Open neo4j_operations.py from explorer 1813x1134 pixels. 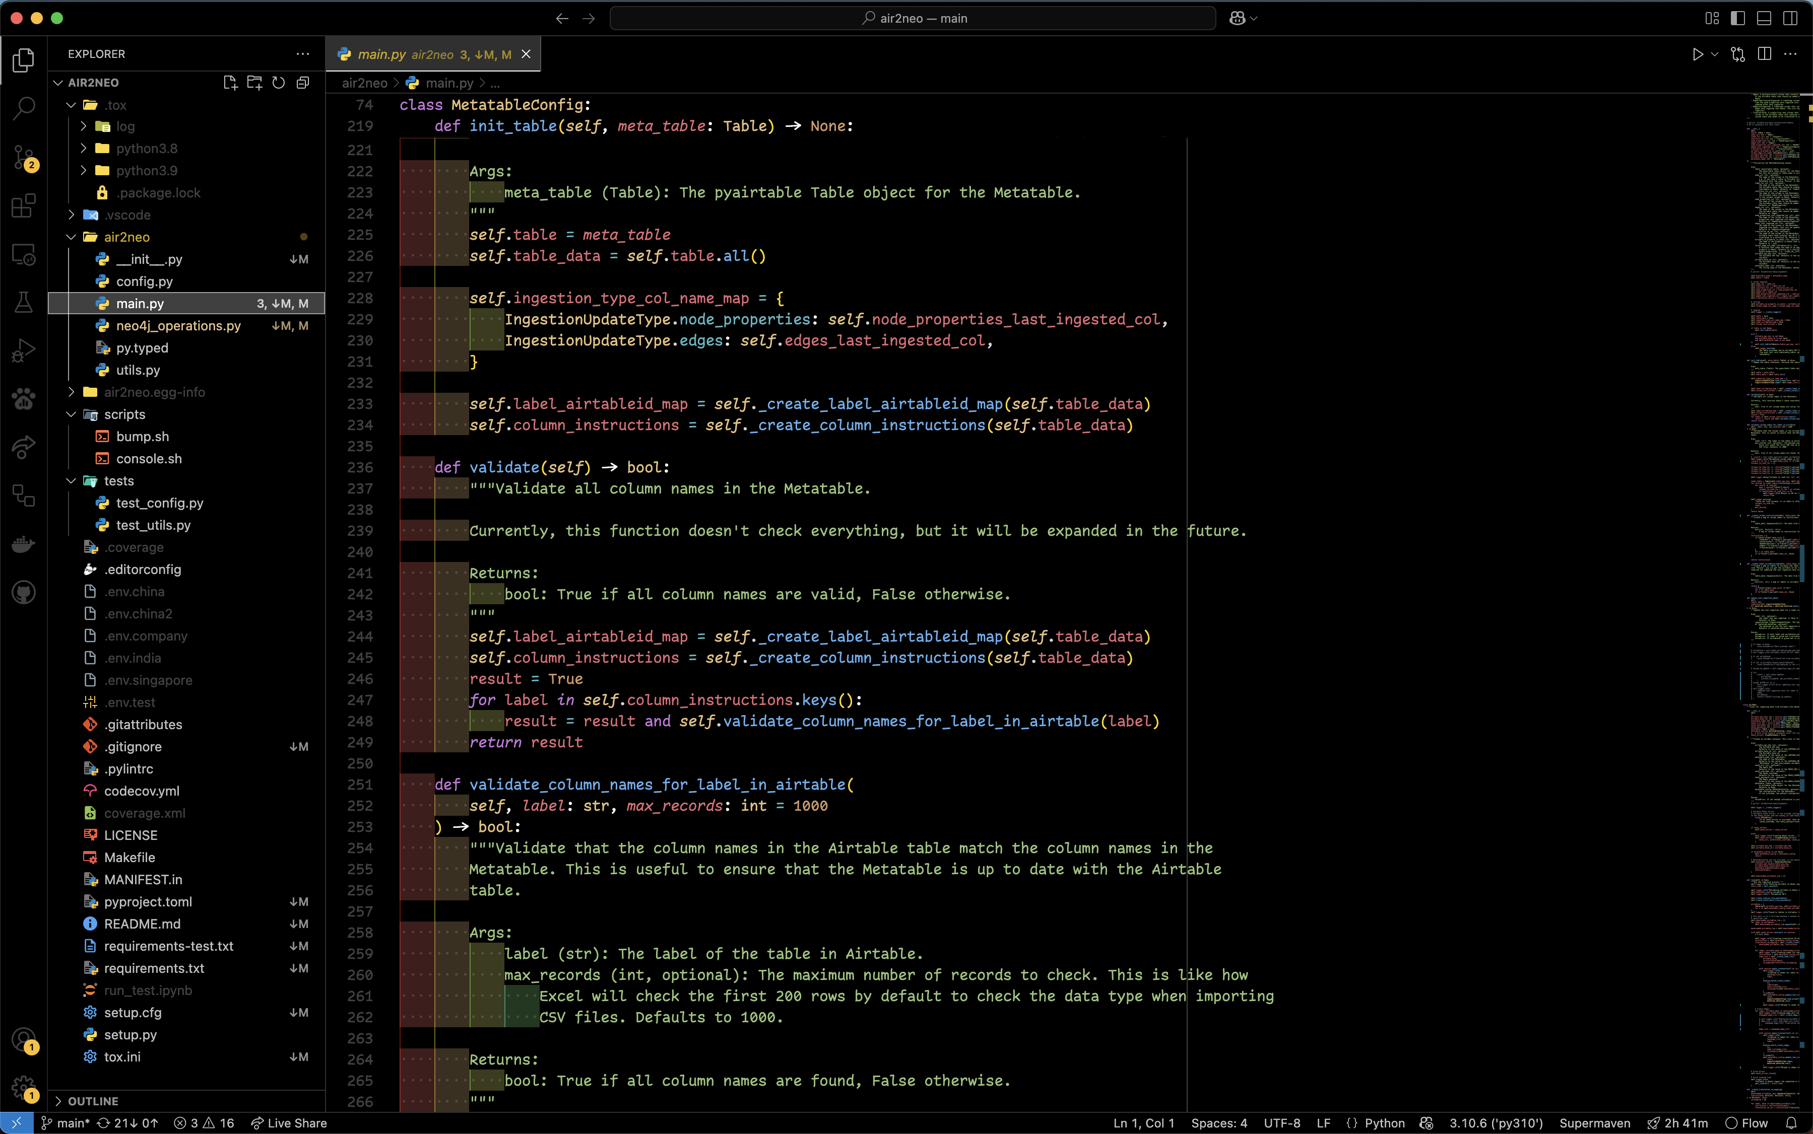click(178, 325)
